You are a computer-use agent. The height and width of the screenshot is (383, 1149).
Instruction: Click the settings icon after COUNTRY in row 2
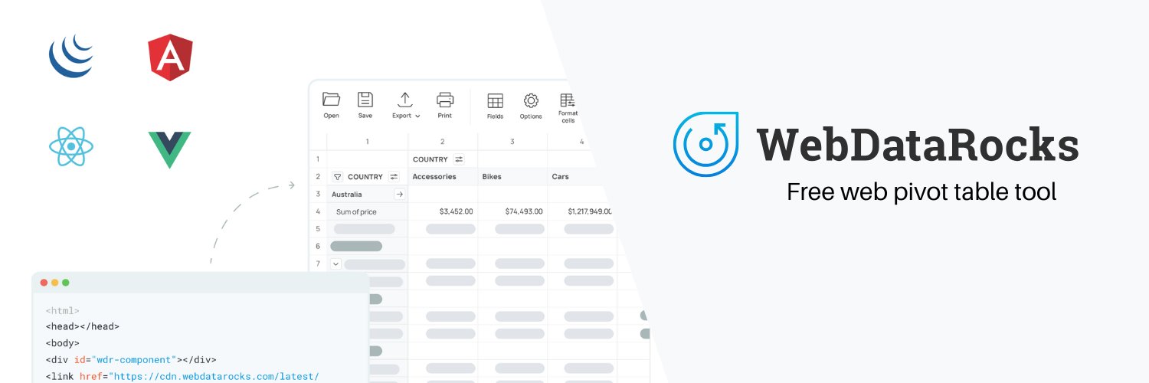pyautogui.click(x=394, y=177)
